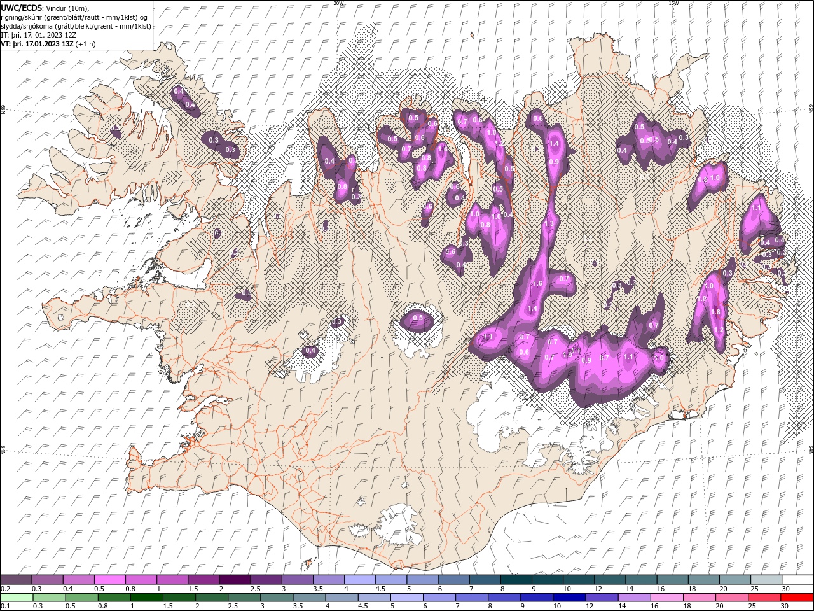Select the slate blue 6 swatch in snow legend
This screenshot has width=814, height=611.
click(453, 580)
